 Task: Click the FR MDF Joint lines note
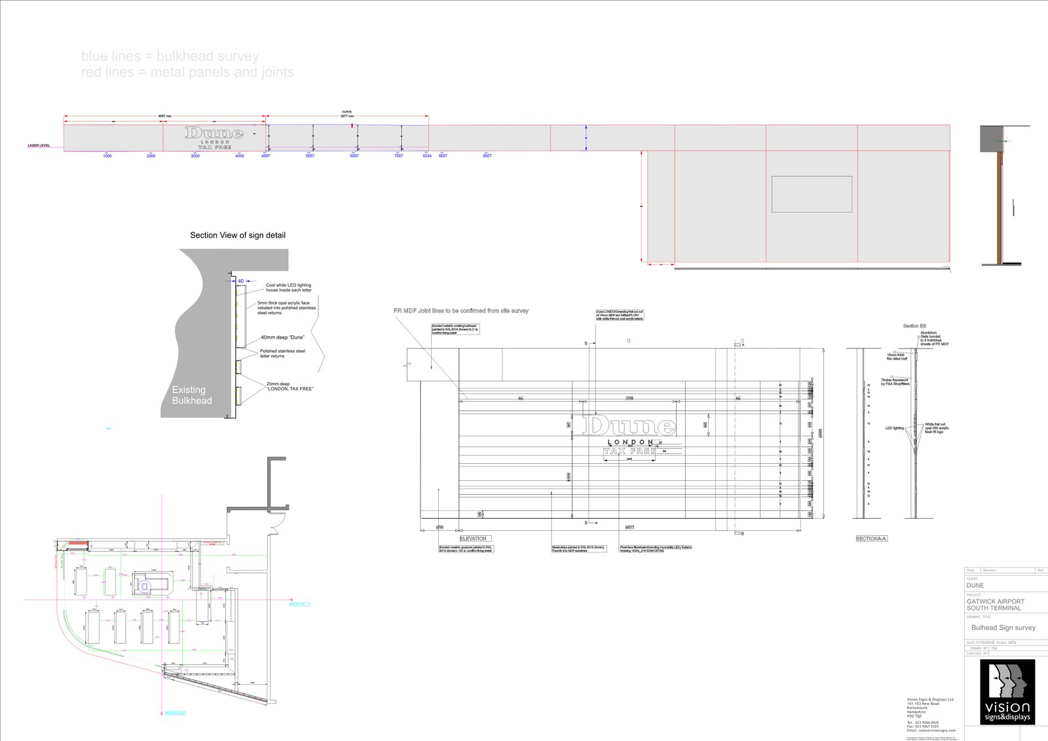461,311
